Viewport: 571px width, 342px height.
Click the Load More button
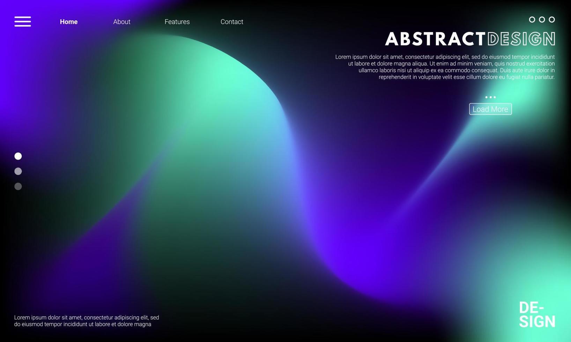[490, 109]
